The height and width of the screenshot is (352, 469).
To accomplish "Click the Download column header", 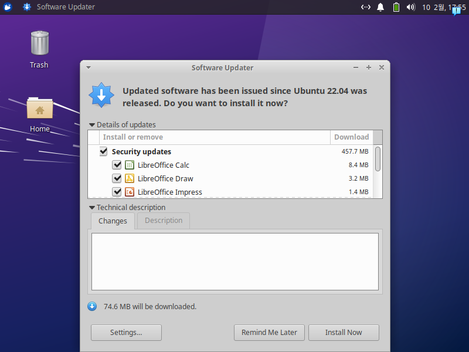I will 351,137.
